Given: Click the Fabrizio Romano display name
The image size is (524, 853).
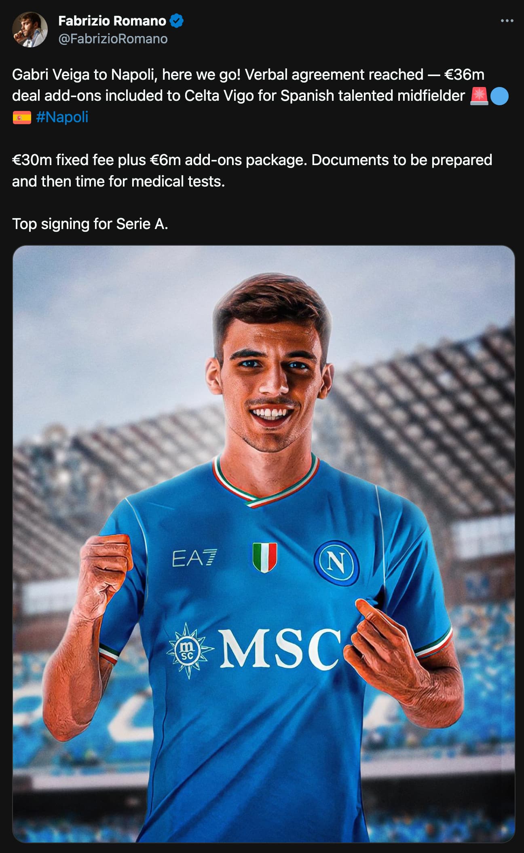Looking at the screenshot, I should click(112, 21).
